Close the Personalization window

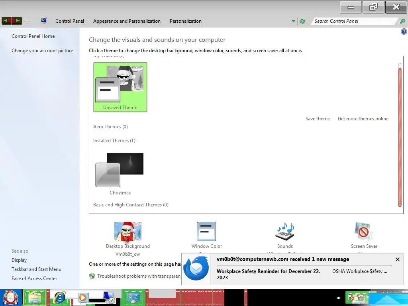pyautogui.click(x=396, y=7)
